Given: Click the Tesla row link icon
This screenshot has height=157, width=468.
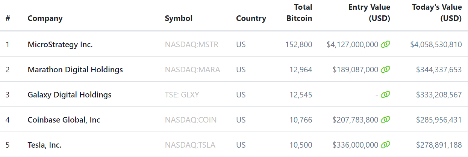Looking at the screenshot, I should pos(385,145).
